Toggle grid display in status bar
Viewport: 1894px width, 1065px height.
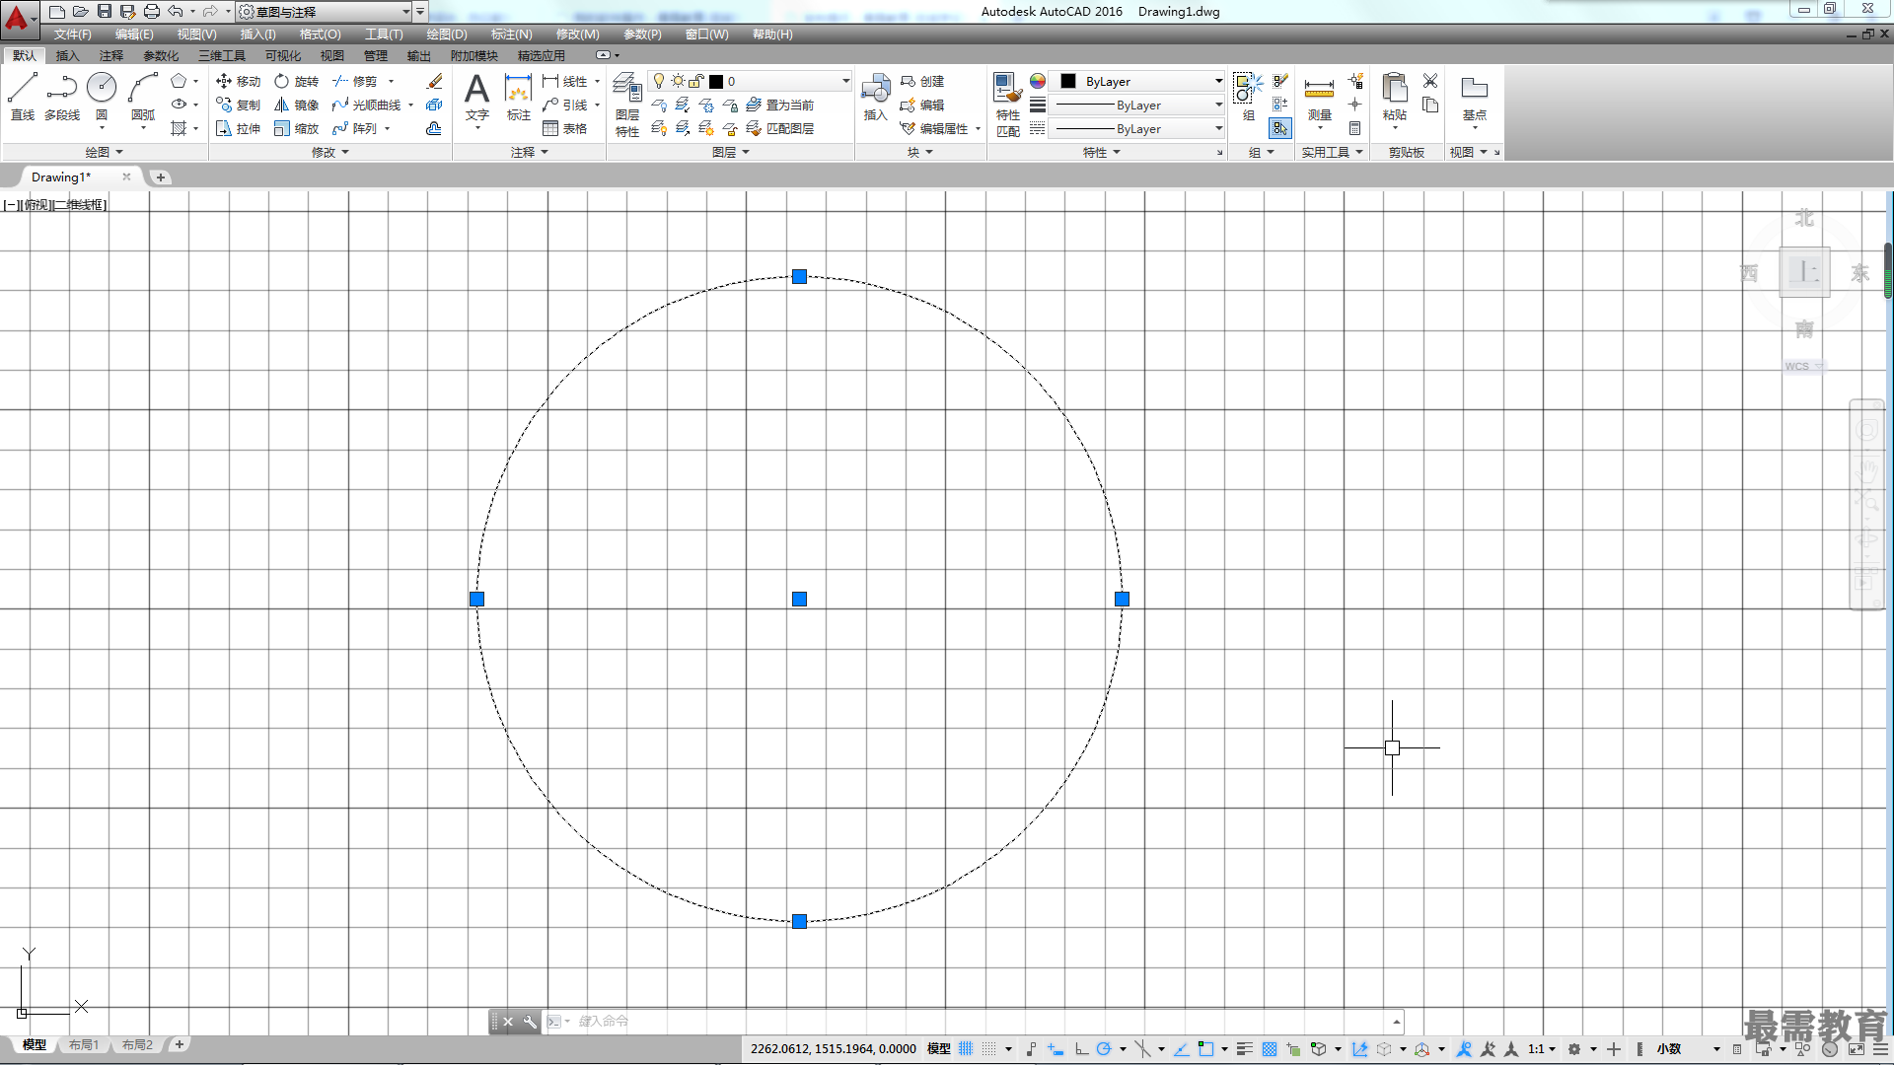(966, 1049)
